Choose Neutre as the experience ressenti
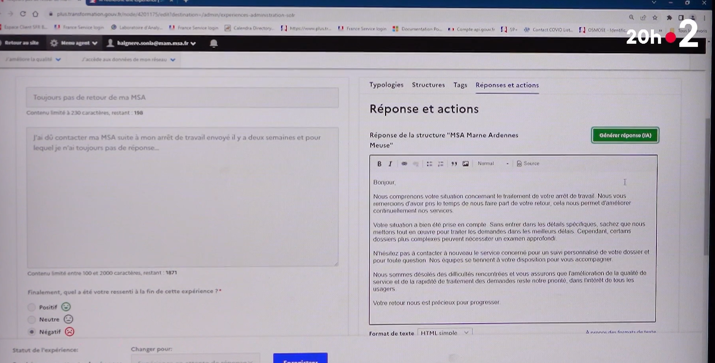Screen dimensions: 715x363 tap(32, 319)
